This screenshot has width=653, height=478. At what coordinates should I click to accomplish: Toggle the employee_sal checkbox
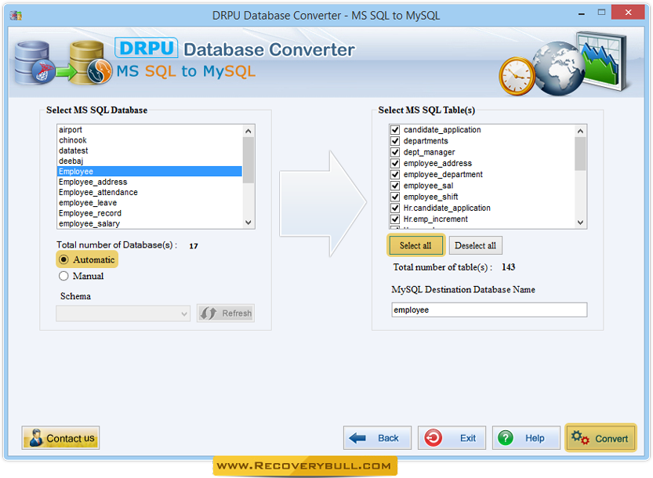(x=395, y=186)
